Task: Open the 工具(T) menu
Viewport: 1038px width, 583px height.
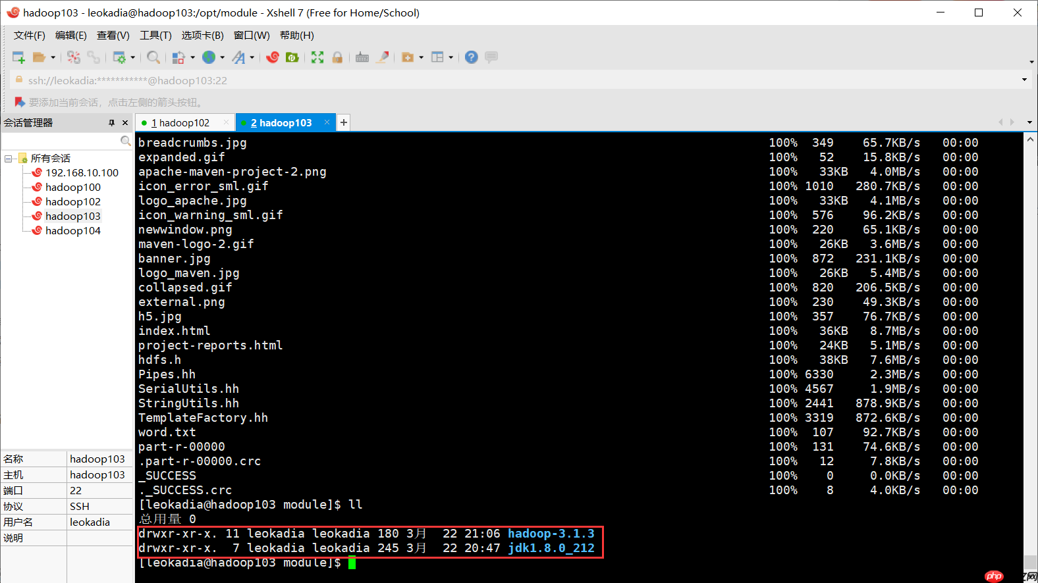Action: pos(155,35)
